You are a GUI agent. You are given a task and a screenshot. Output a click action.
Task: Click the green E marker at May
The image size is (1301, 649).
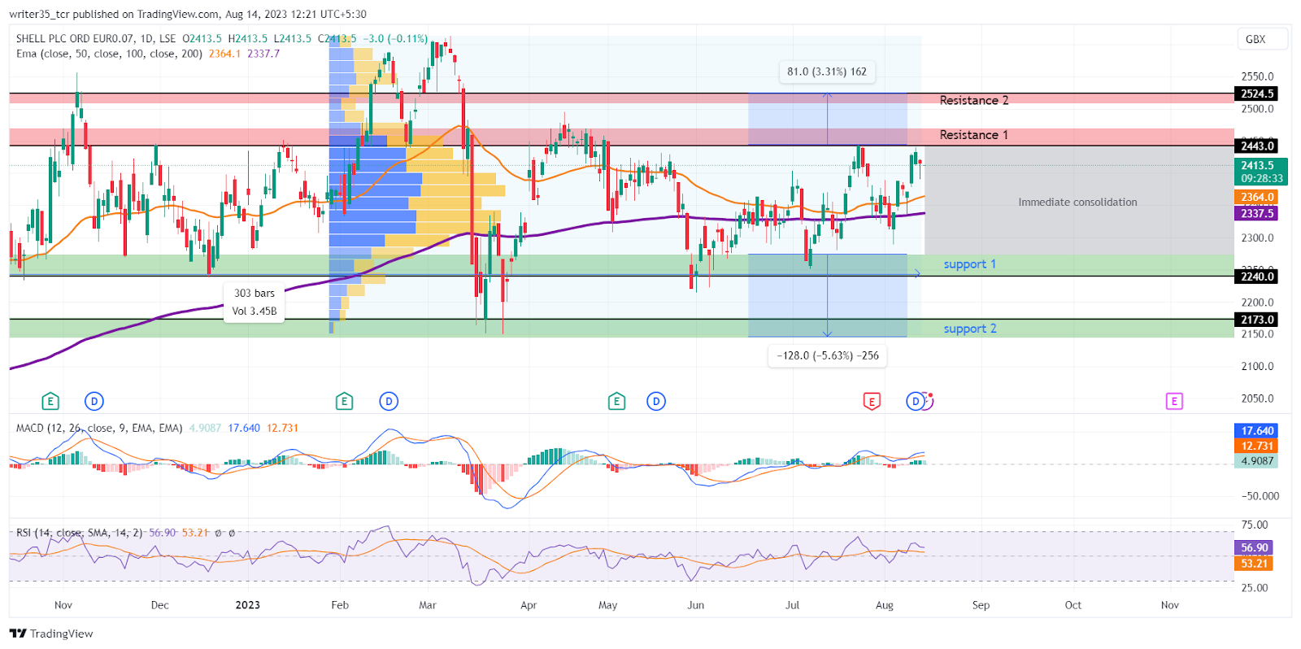tap(616, 401)
